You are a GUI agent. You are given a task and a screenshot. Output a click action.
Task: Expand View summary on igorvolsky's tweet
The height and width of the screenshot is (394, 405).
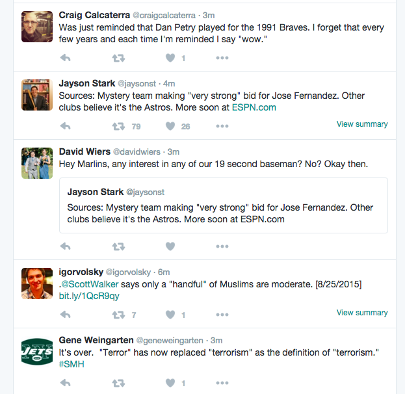[x=361, y=313]
